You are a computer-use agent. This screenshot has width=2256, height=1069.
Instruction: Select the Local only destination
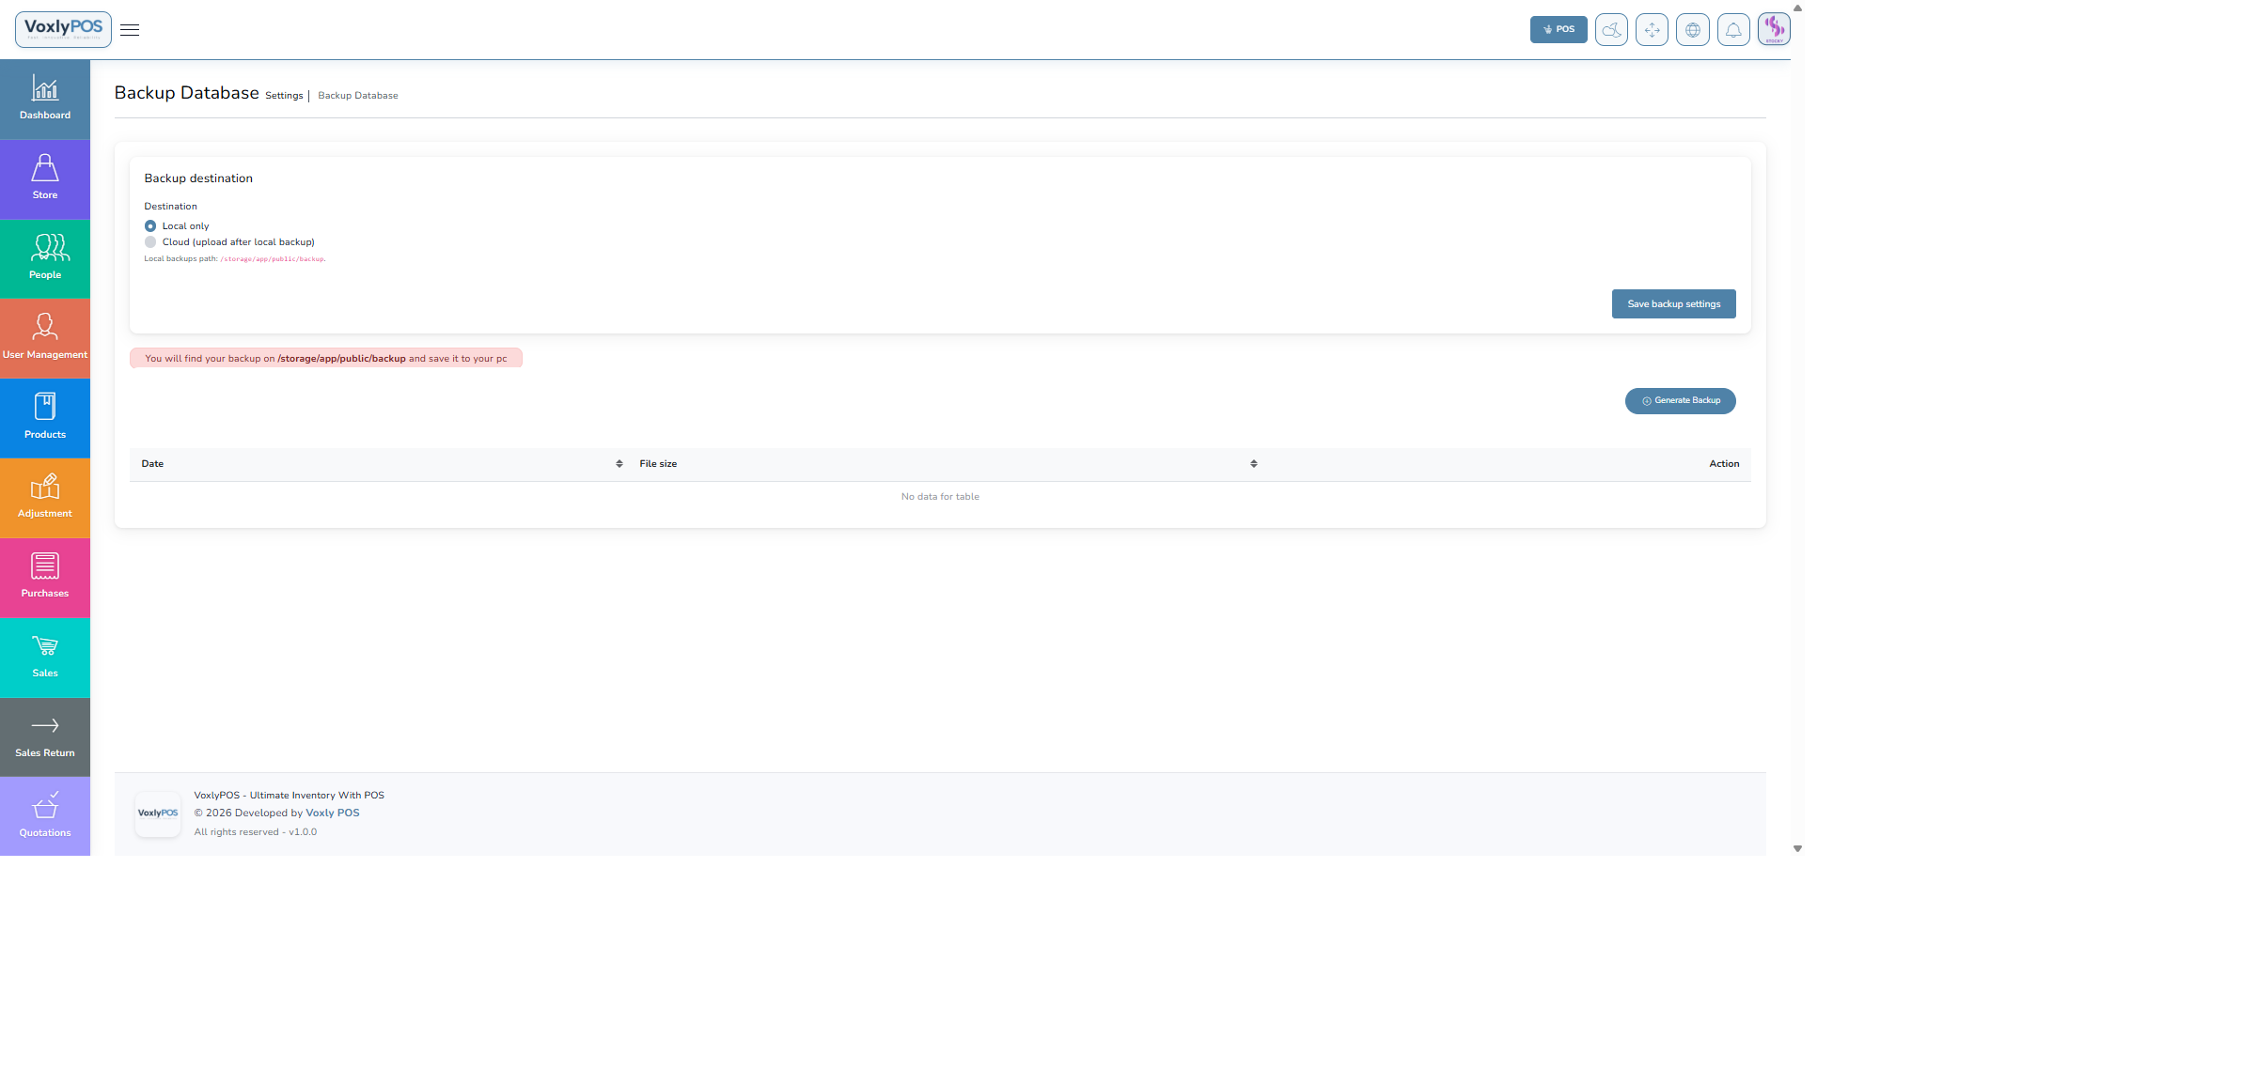[x=150, y=226]
